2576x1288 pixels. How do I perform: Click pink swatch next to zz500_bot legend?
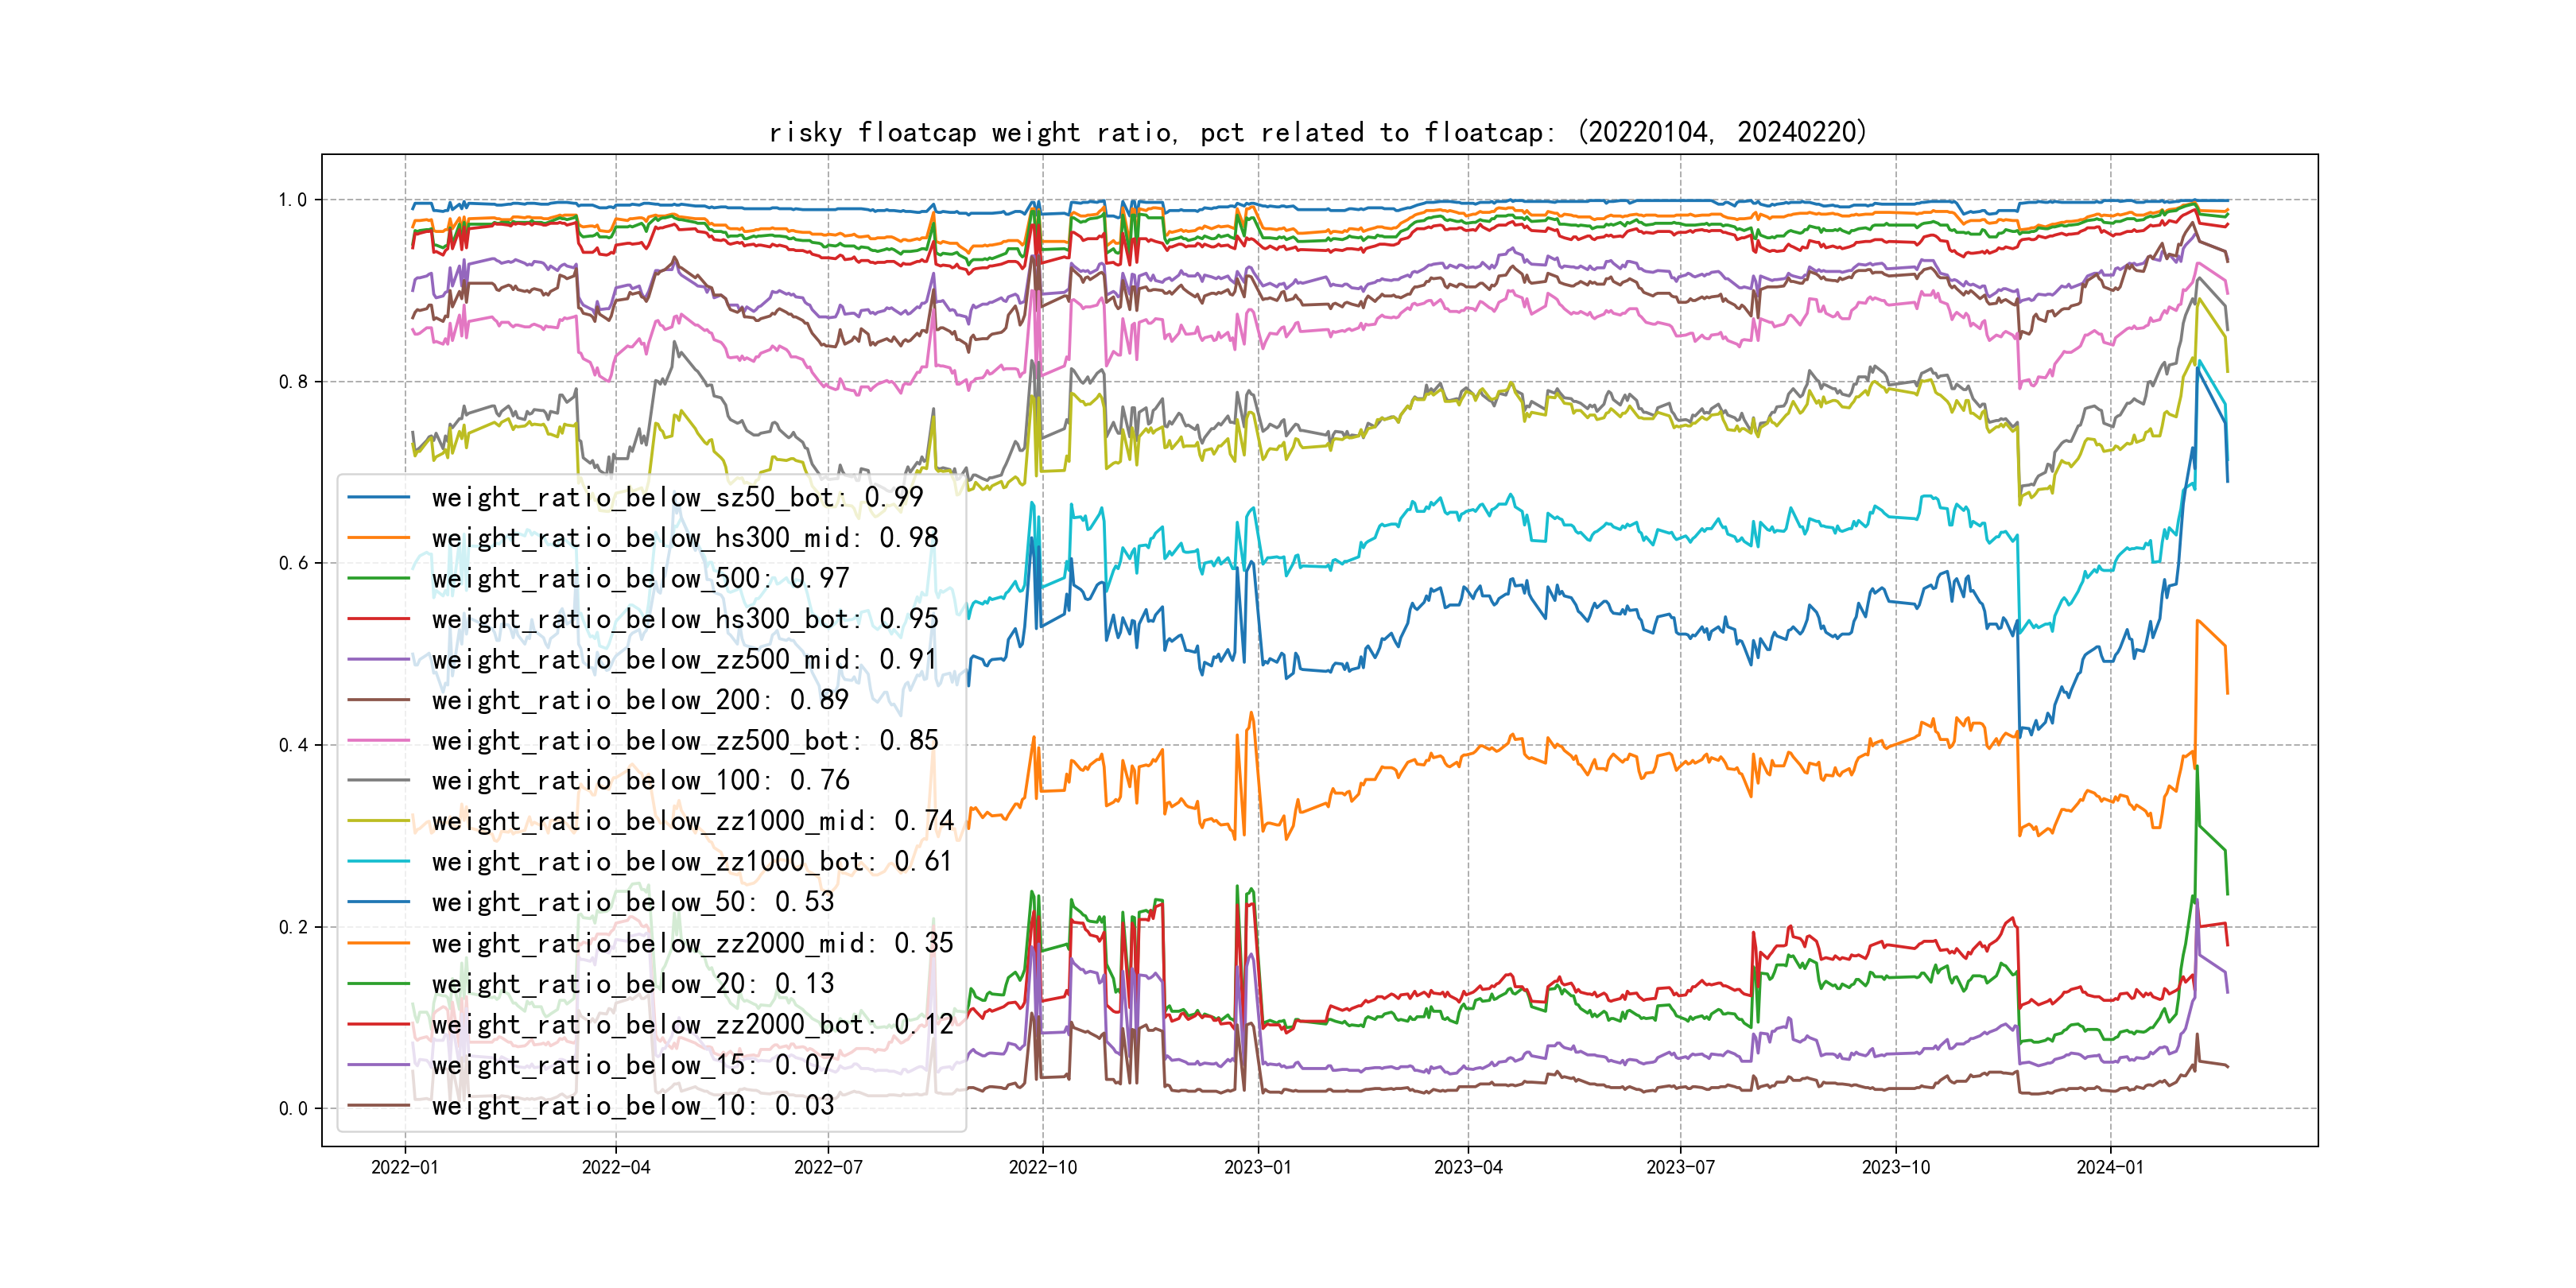(379, 741)
